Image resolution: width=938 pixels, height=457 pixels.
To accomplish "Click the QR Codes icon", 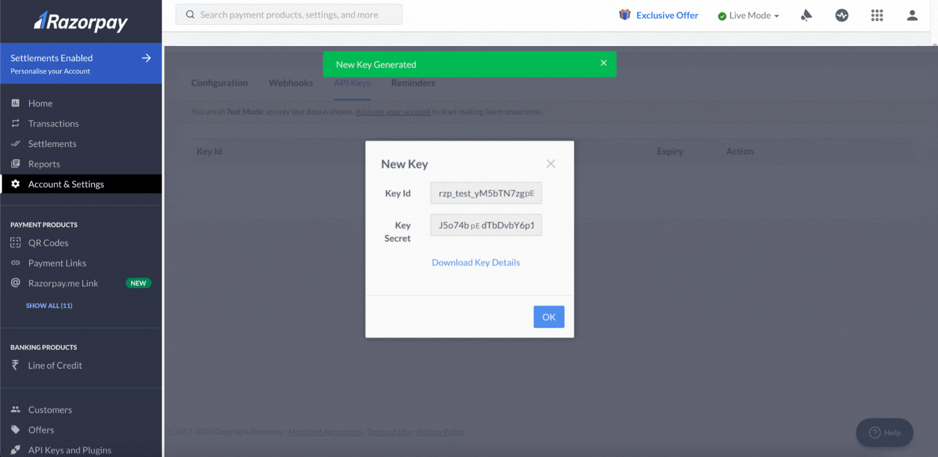I will tap(16, 242).
